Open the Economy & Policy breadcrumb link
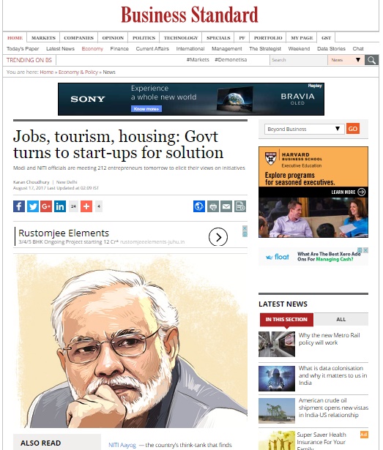This screenshot has height=450, width=383. pos(78,72)
